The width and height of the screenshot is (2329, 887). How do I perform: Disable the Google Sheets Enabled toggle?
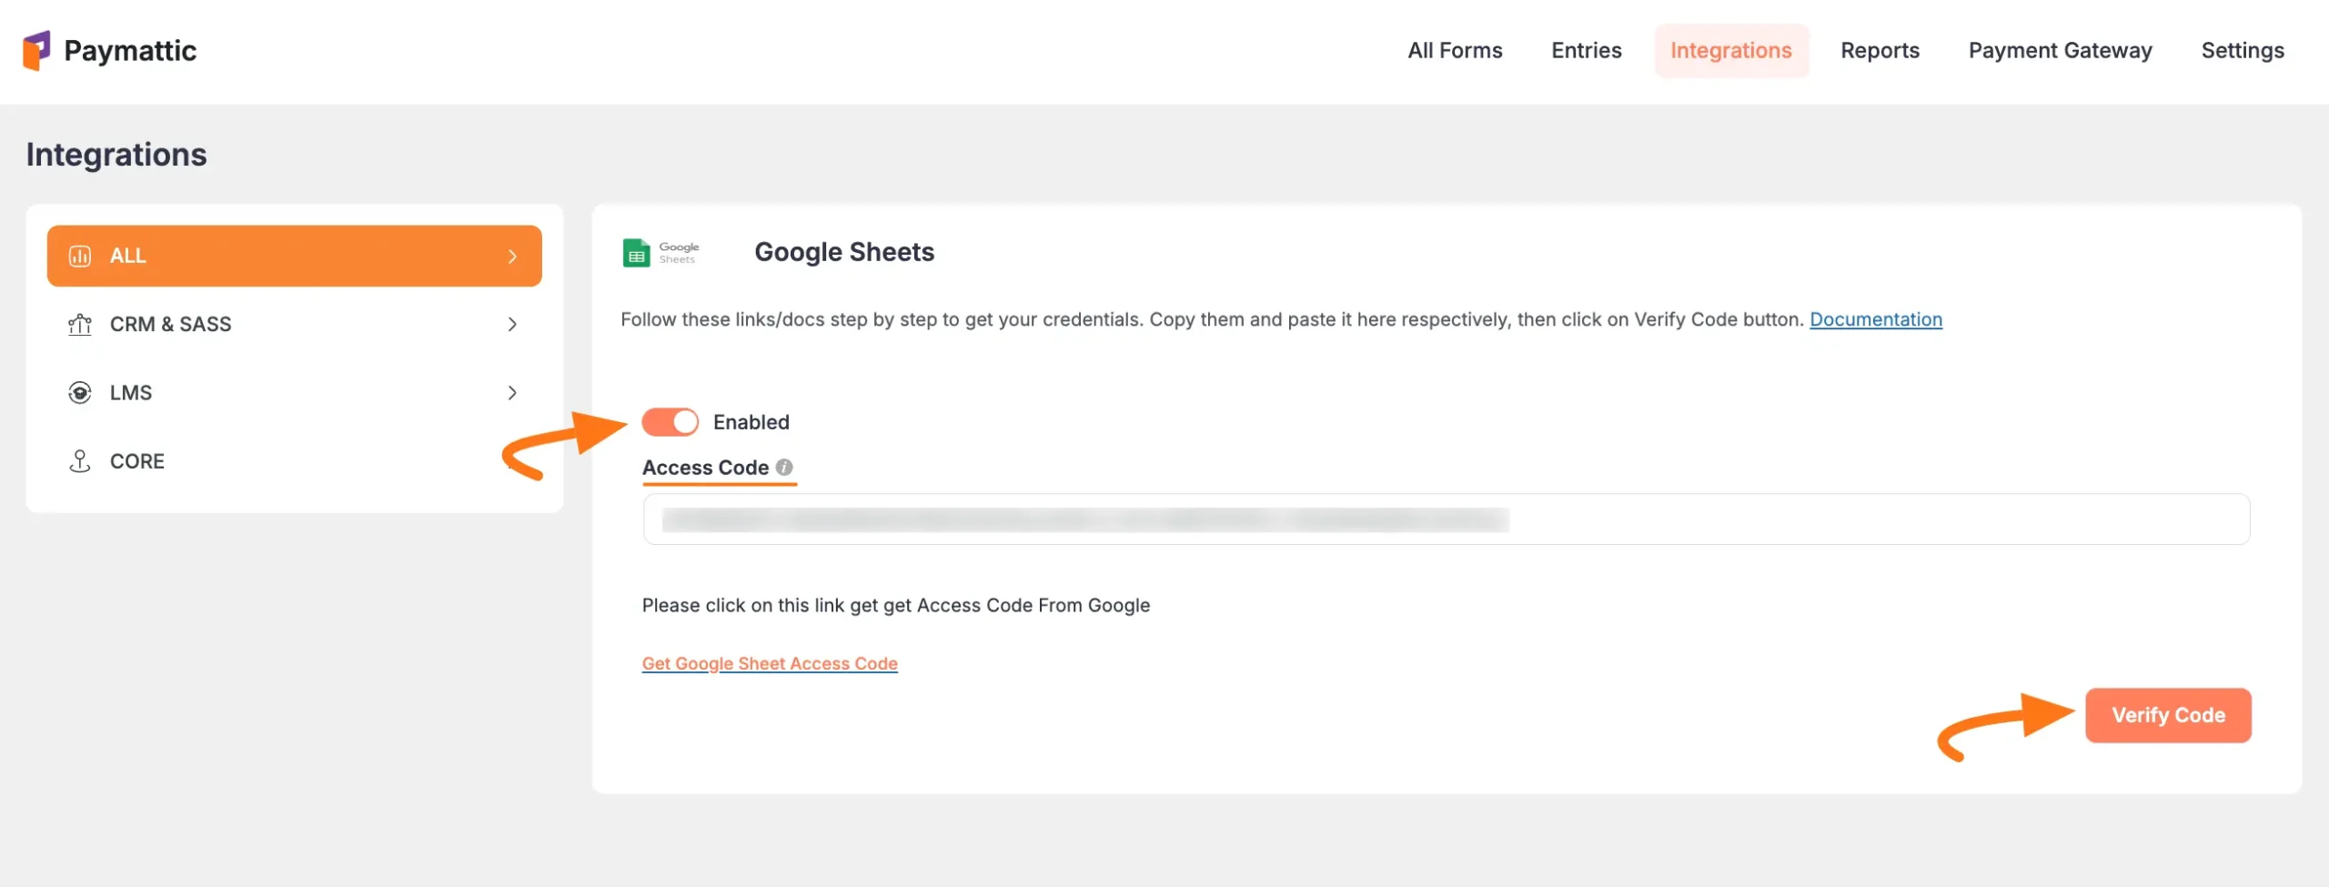click(670, 422)
